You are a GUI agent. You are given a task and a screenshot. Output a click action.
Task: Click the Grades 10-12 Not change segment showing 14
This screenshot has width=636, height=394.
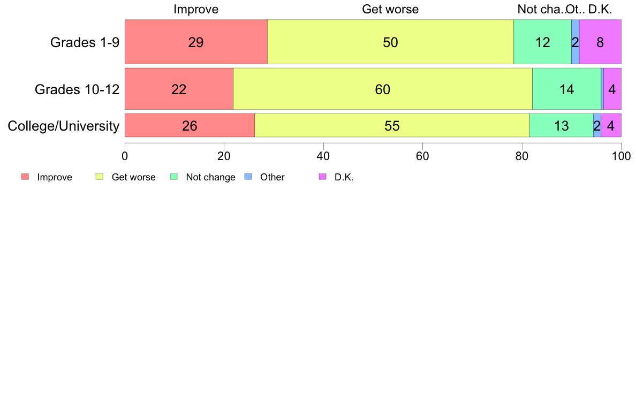tap(566, 89)
